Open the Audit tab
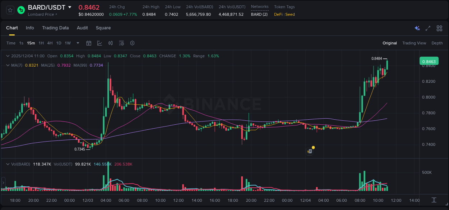Viewport: 449px width, 210px height. coord(82,28)
